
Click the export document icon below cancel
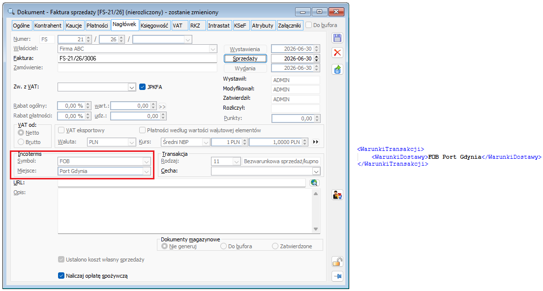pyautogui.click(x=337, y=69)
